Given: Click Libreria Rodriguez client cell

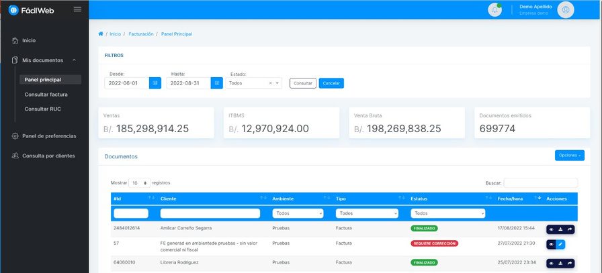Looking at the screenshot, I should 179,263.
